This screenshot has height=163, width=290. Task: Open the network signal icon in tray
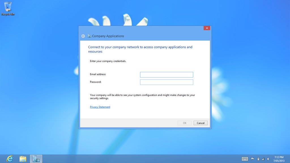pos(263,159)
